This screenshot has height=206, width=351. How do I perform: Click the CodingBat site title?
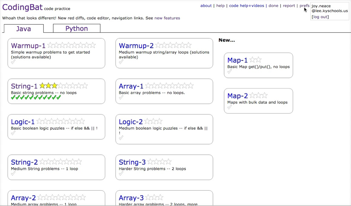coord(22,8)
